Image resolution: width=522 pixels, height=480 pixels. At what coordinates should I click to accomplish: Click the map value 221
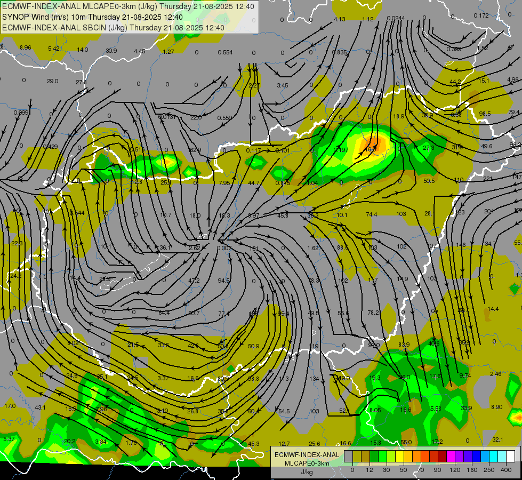coord(488,179)
